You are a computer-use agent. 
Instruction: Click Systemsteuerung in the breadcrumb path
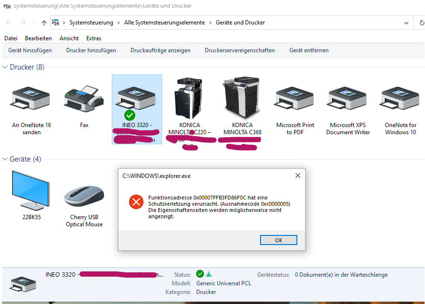pos(91,23)
